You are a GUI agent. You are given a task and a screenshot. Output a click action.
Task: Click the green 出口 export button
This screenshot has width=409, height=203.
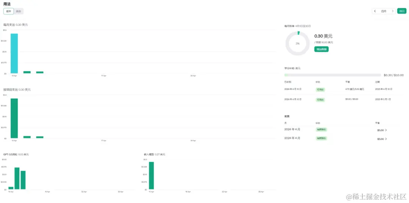tap(402, 11)
